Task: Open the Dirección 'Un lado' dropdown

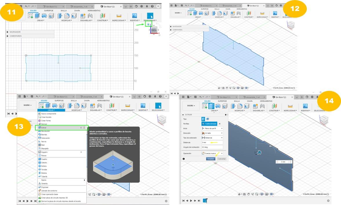Action: click(212, 133)
